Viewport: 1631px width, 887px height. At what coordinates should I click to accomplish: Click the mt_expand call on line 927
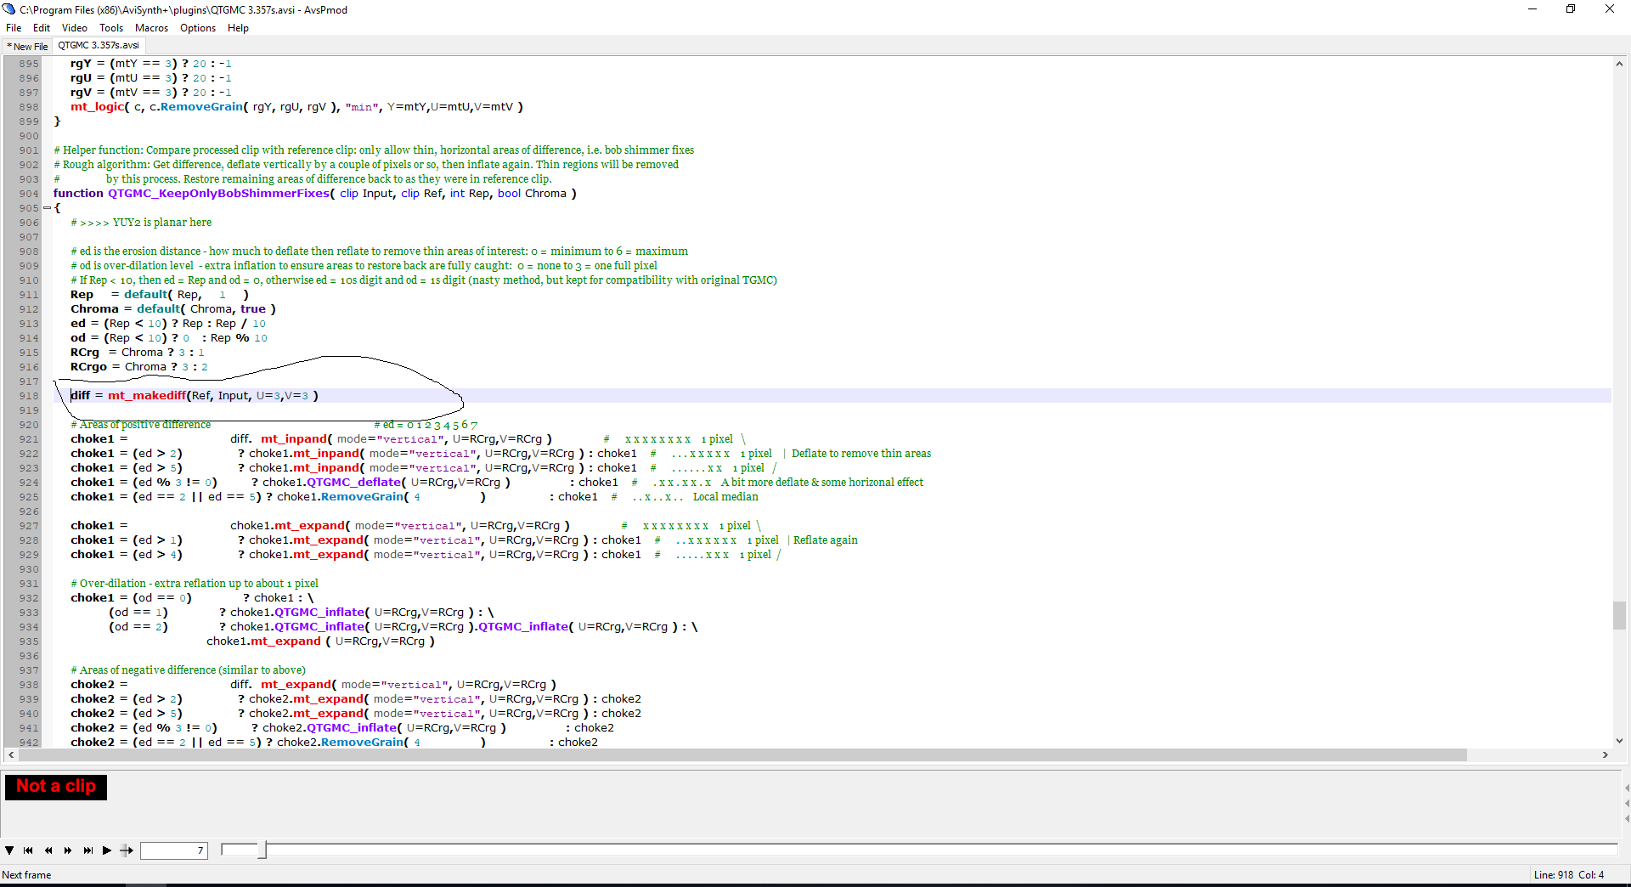click(310, 526)
